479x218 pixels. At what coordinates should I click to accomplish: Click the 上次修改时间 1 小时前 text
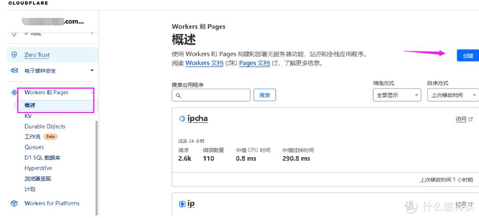point(446,180)
